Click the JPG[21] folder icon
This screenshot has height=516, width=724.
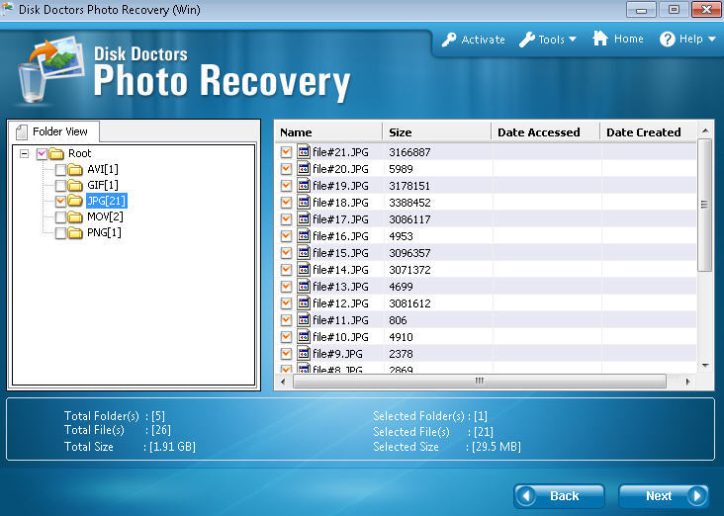tap(75, 201)
